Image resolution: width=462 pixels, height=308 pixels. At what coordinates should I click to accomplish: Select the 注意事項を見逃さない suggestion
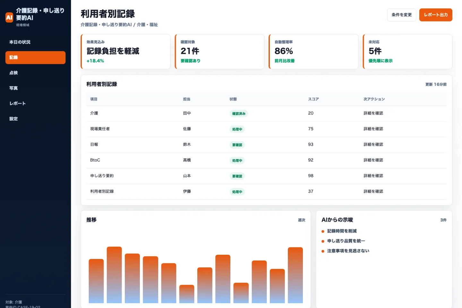point(348,251)
